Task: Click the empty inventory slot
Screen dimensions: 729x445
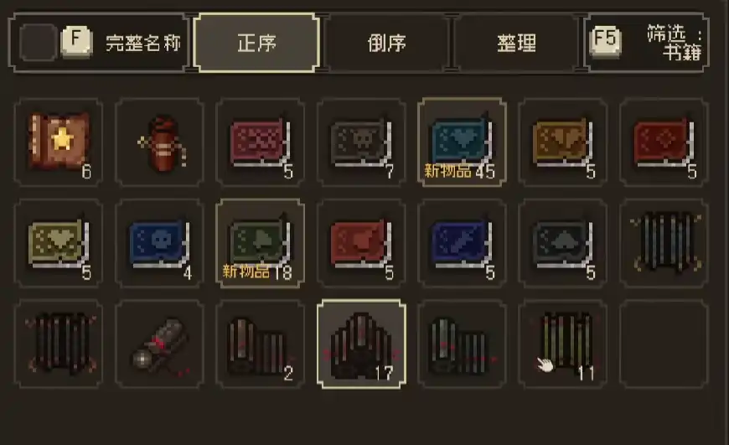Action: click(x=664, y=344)
